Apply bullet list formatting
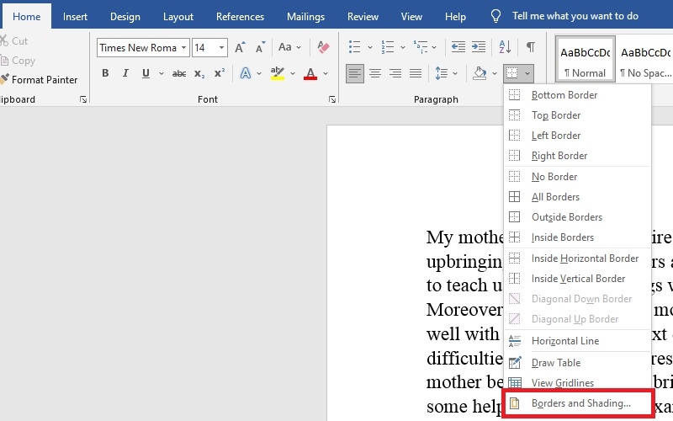673x421 pixels. pyautogui.click(x=354, y=47)
